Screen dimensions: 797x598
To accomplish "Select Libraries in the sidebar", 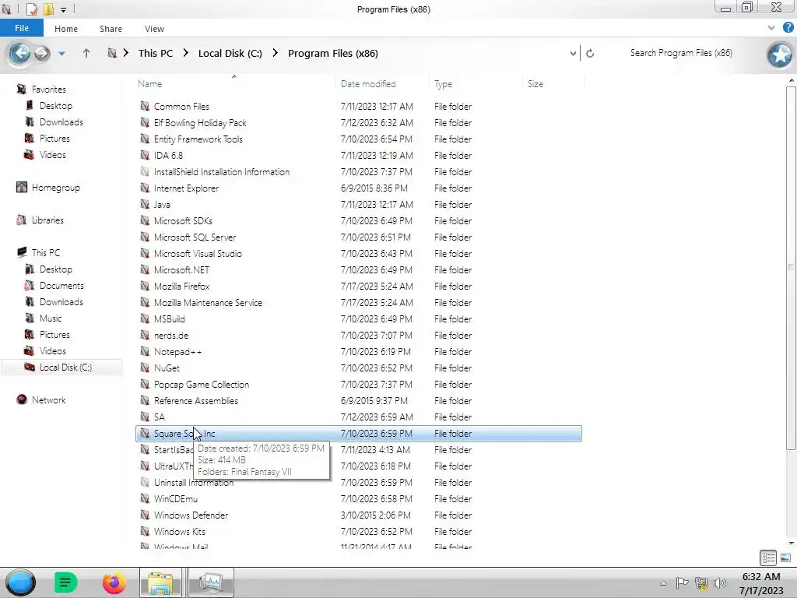I will pos(47,220).
